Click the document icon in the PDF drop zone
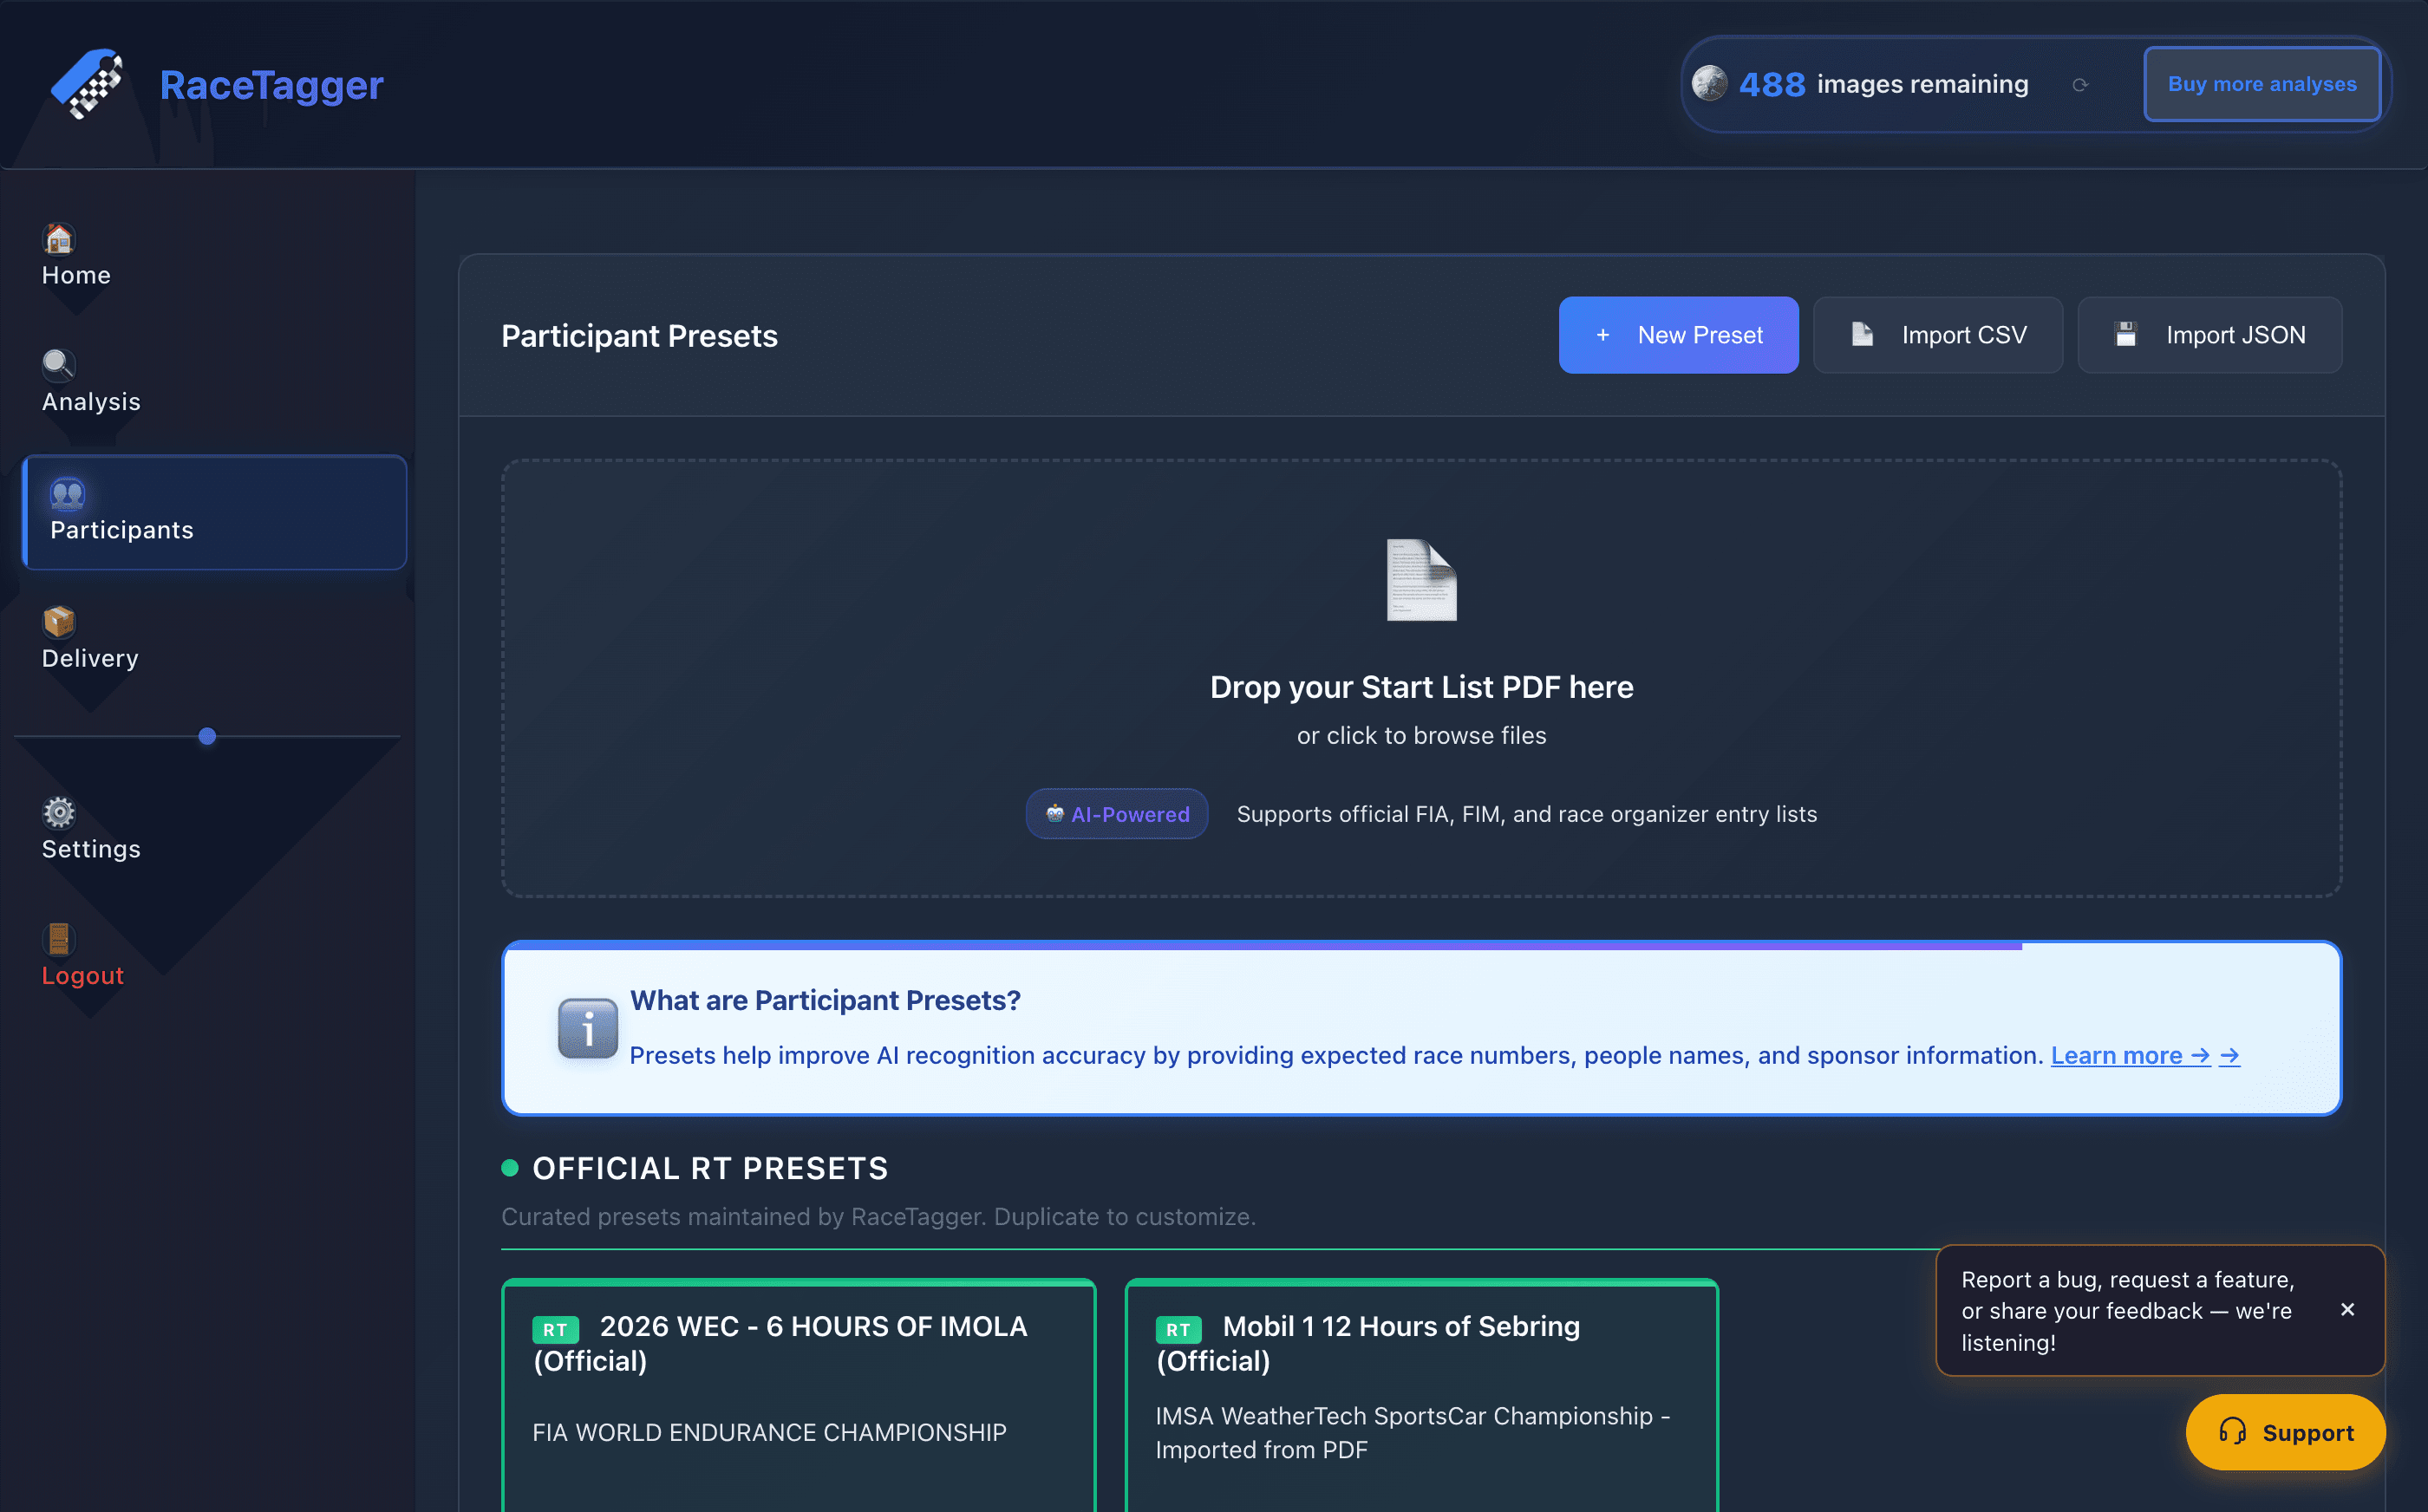This screenshot has height=1512, width=2428. click(x=1421, y=580)
